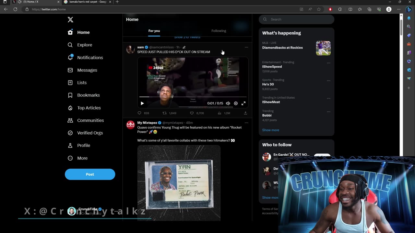
Task: Add page to favorites star icon
Action: tap(319, 9)
